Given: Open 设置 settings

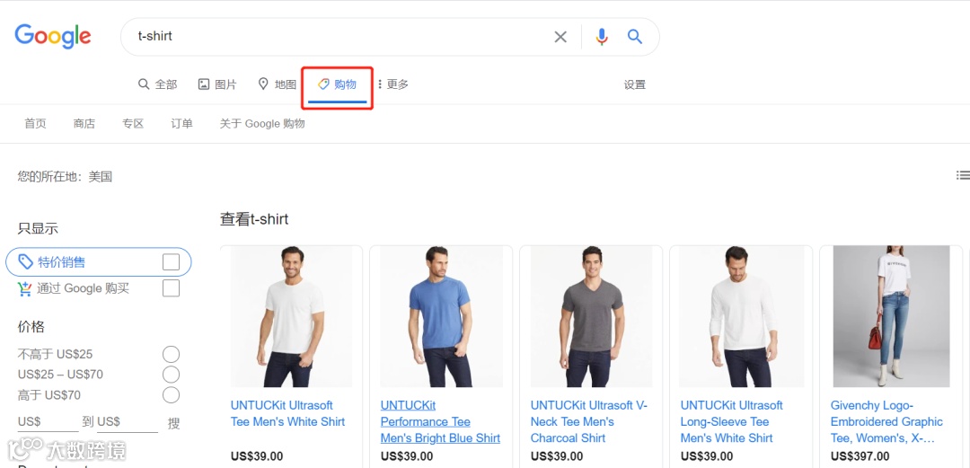Looking at the screenshot, I should tap(635, 84).
